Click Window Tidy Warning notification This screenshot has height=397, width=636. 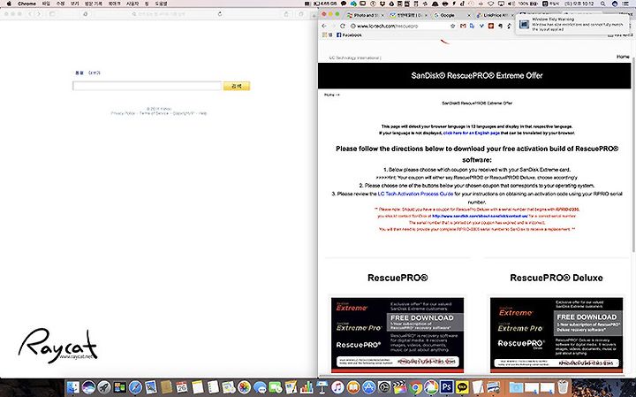(572, 25)
